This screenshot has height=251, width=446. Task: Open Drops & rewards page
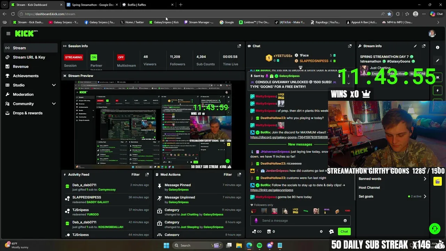[x=28, y=113]
